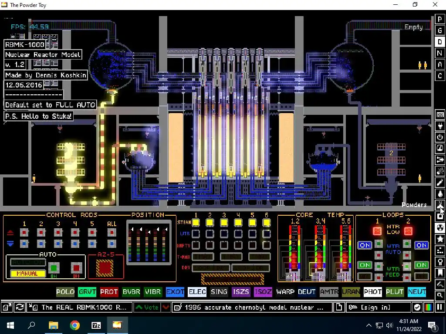
Task: Toggle the P sand effect option
Action: click(440, 19)
